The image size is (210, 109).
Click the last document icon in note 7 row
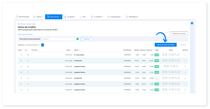tap(178, 72)
